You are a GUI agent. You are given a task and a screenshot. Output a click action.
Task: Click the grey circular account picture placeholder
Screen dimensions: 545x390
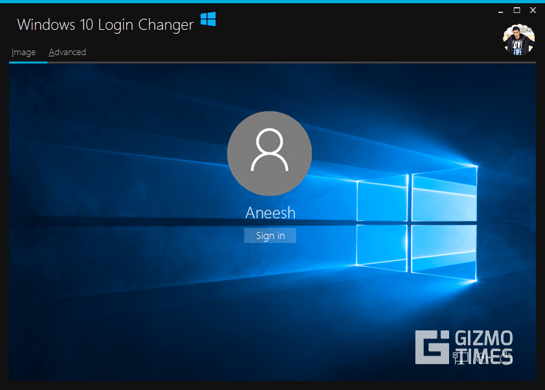270,153
